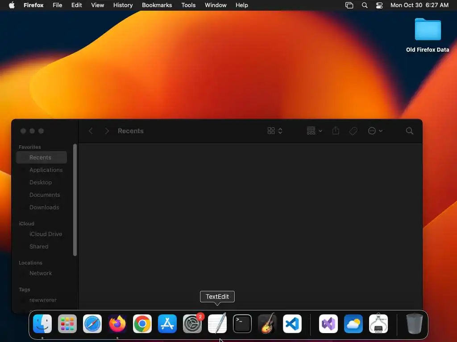
Task: Launch GarageBand from the Dock
Action: [x=267, y=323]
